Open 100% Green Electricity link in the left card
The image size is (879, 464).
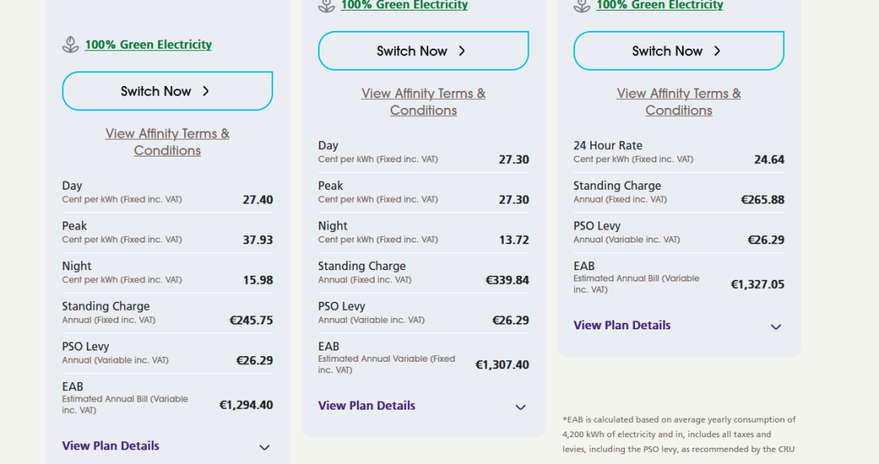click(x=148, y=45)
